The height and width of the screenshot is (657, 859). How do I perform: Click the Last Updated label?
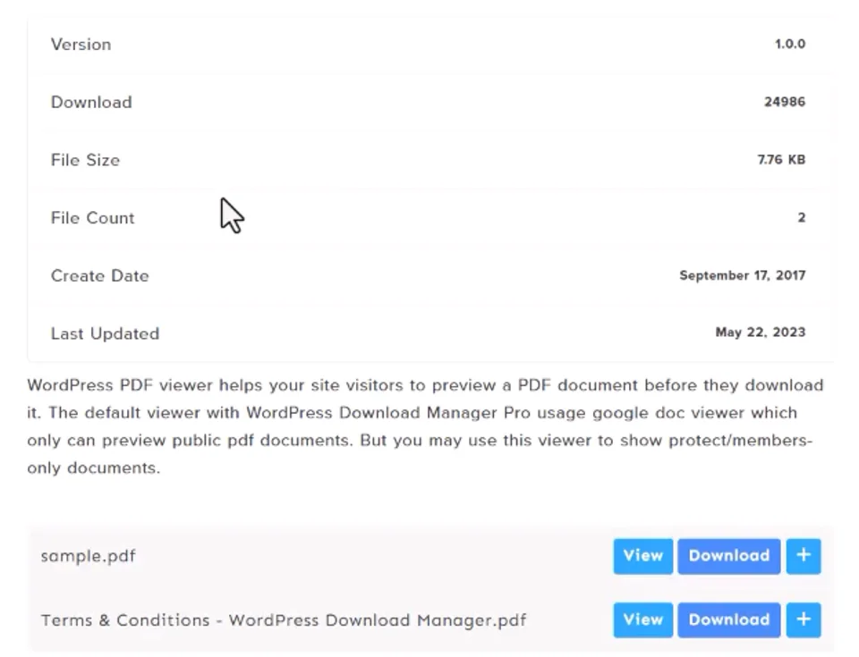[106, 334]
